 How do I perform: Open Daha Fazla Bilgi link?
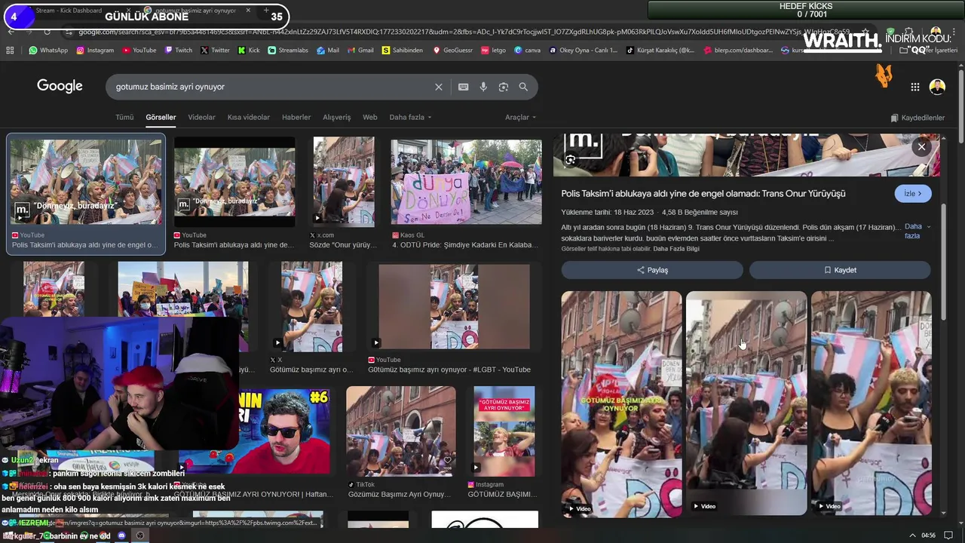676,249
